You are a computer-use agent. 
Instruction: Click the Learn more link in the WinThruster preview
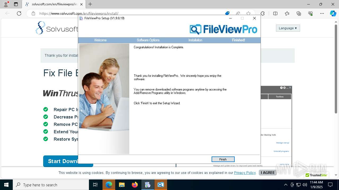[x=284, y=164]
